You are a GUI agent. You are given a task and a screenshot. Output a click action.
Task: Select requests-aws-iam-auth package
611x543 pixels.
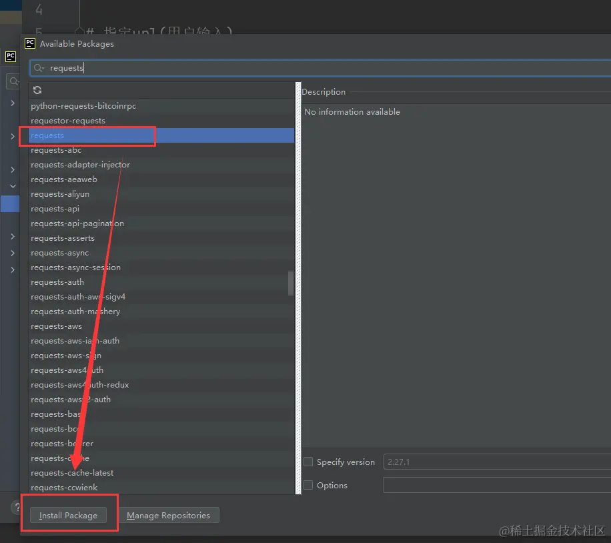pos(161,341)
